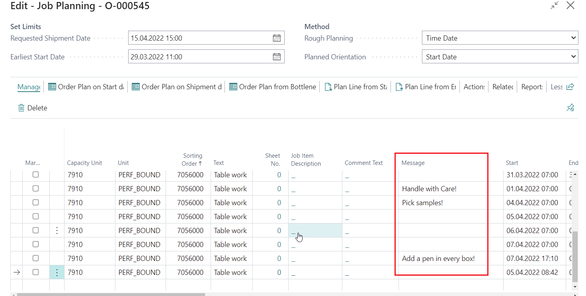Open the Reports menu
Image resolution: width=586 pixels, height=296 pixels.
(x=532, y=87)
